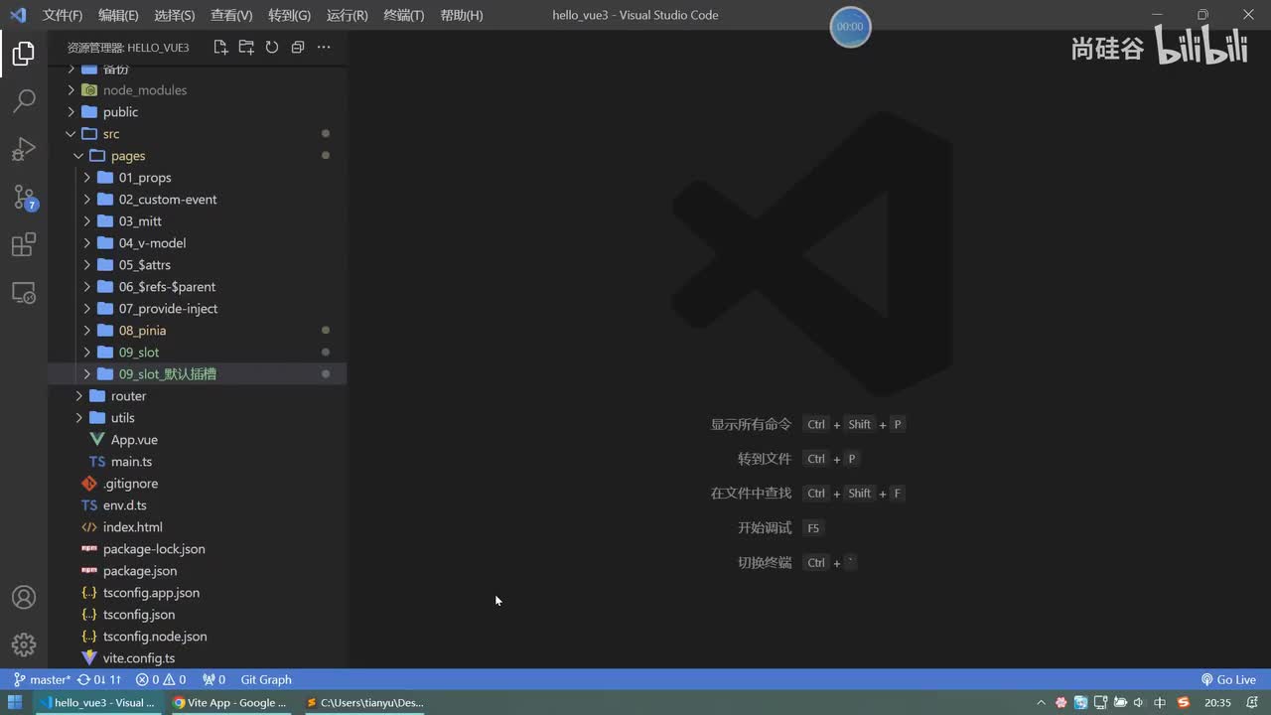Viewport: 1271px width, 715px height.
Task: Open the Accounts menu icon
Action: (x=24, y=597)
